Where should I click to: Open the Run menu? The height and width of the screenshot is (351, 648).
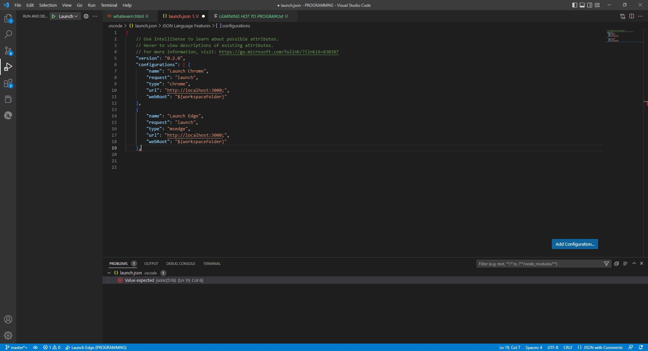[x=91, y=5]
